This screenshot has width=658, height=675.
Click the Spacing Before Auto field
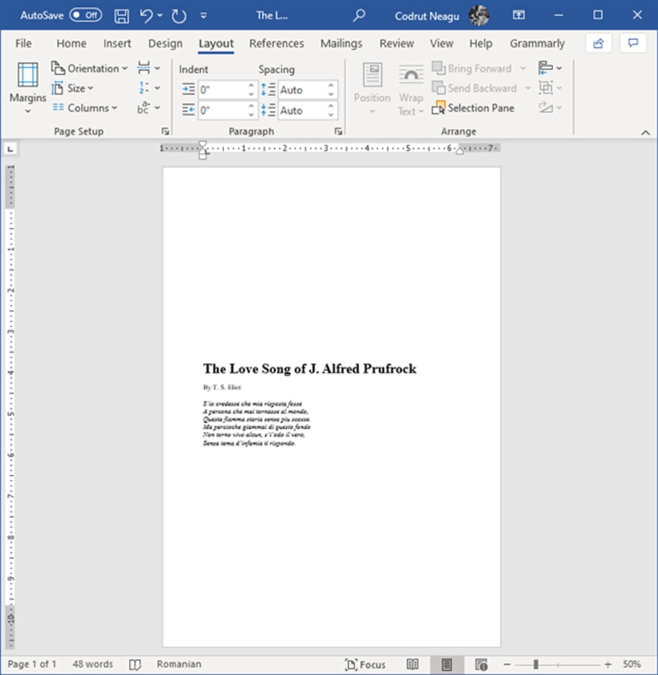pyautogui.click(x=303, y=90)
